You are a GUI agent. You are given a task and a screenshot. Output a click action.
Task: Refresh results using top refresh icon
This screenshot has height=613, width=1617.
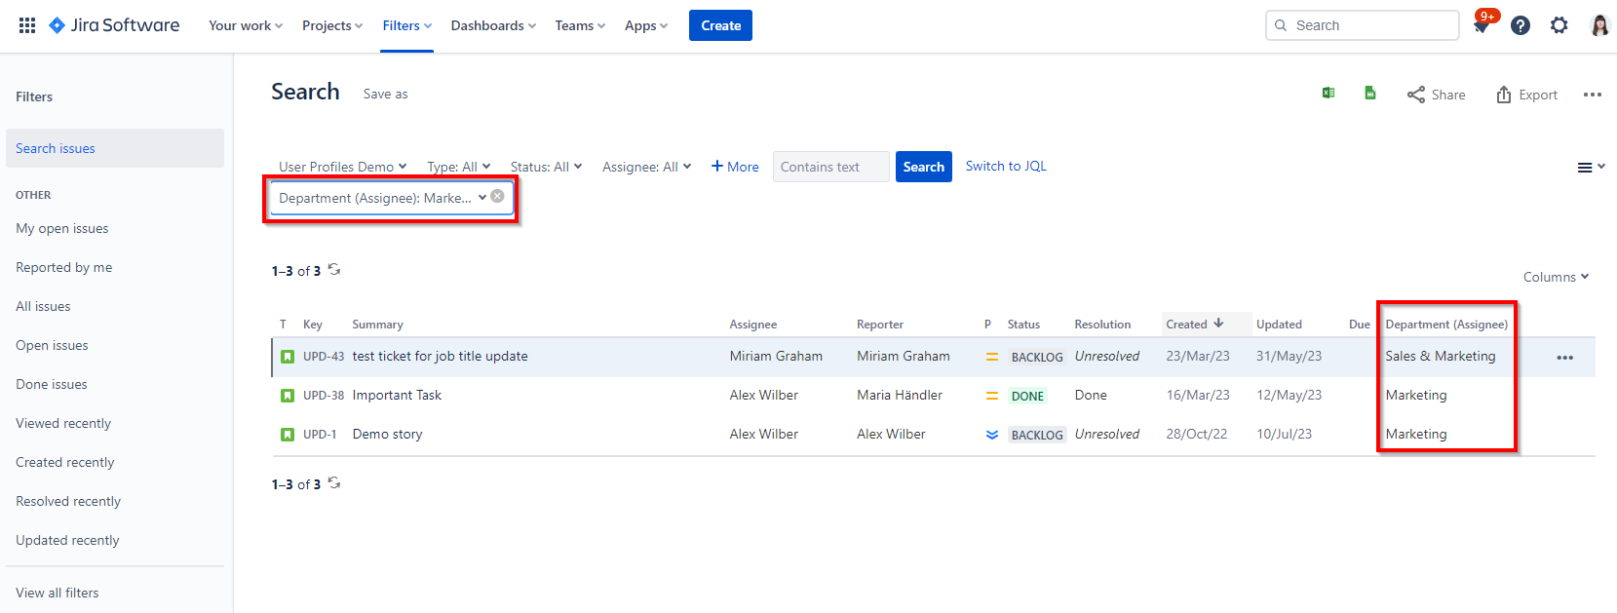334,270
